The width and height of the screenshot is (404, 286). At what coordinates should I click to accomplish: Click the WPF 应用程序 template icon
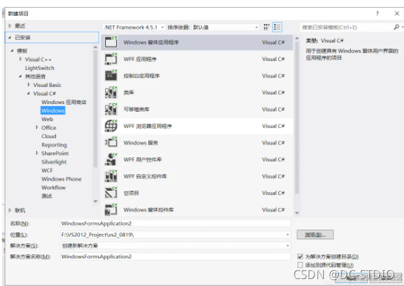(111, 59)
